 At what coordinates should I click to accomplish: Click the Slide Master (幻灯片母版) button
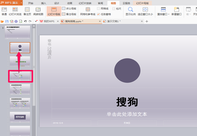[54, 11]
